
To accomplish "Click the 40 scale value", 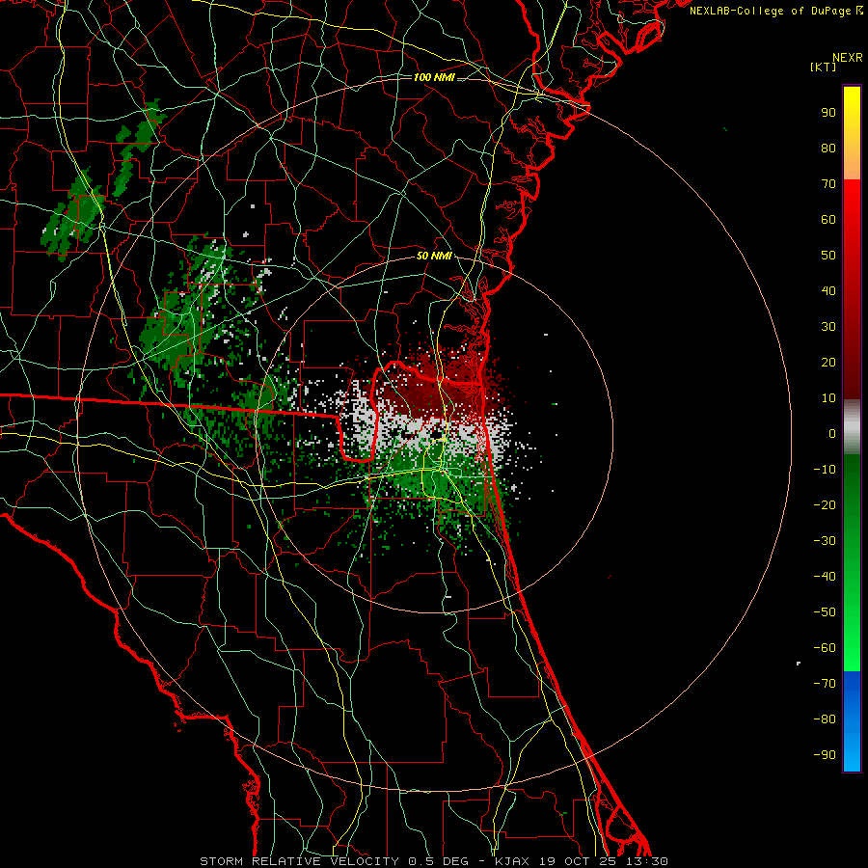I will point(828,290).
